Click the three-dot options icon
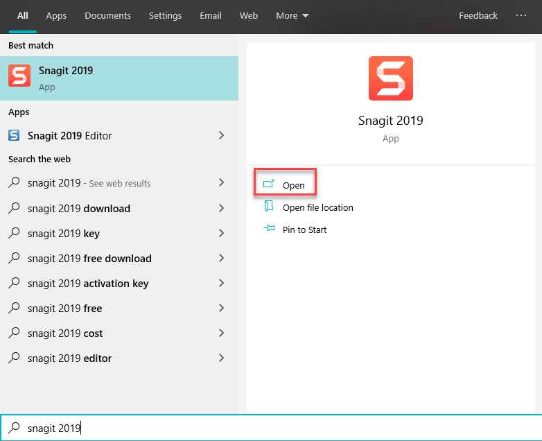The image size is (542, 441). 521,15
